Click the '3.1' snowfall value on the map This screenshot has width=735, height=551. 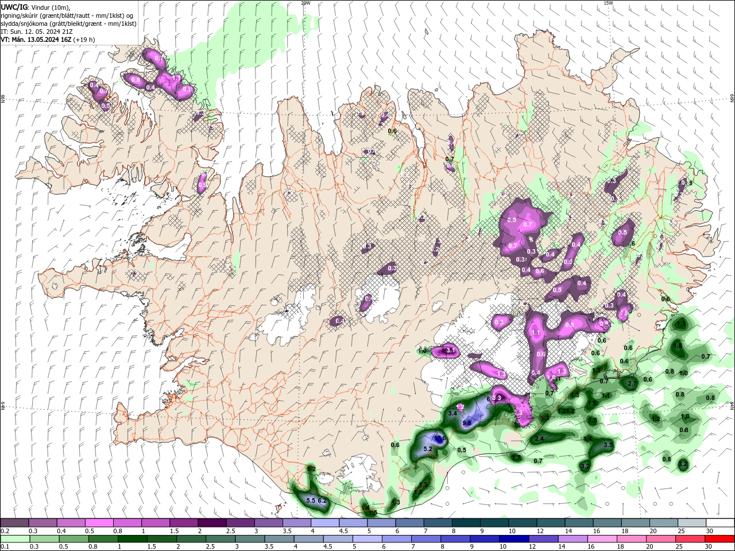tap(451, 350)
